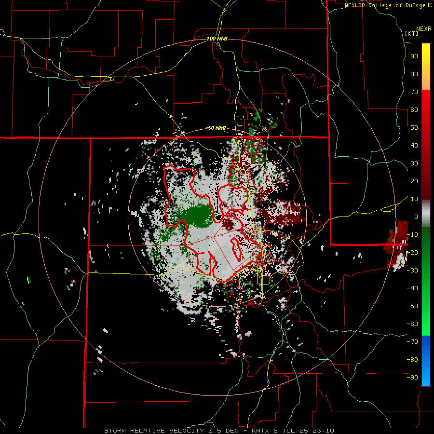The width and height of the screenshot is (434, 434).
Task: Click the -20 value on the velocity scale
Action: coord(412,252)
